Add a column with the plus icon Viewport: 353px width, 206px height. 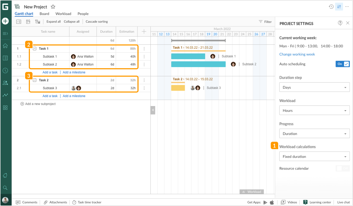point(144,31)
